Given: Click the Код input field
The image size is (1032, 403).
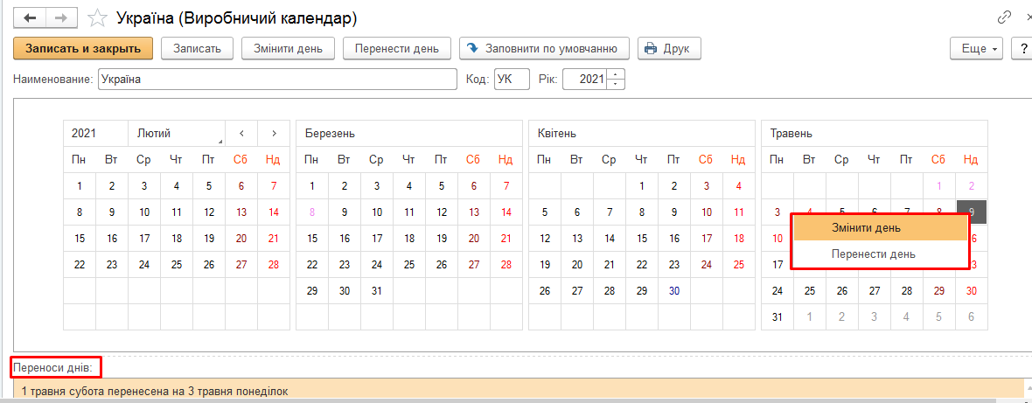Looking at the screenshot, I should [512, 80].
